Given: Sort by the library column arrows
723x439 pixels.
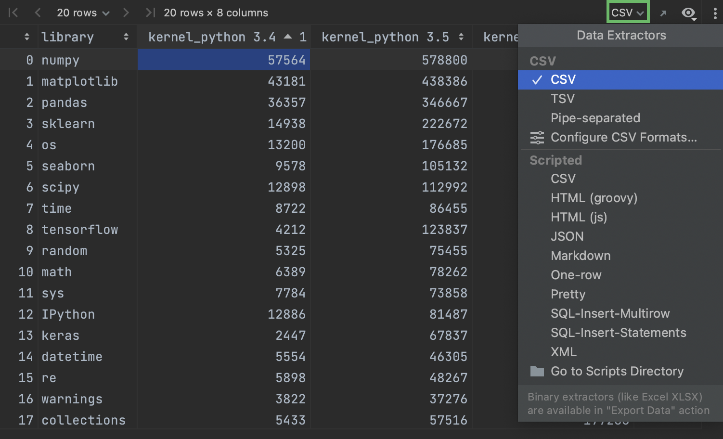Looking at the screenshot, I should (126, 37).
